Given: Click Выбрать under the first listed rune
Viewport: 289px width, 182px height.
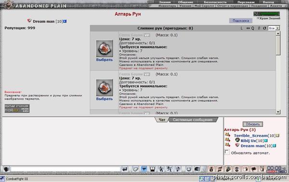Looking at the screenshot, I should [105, 60].
